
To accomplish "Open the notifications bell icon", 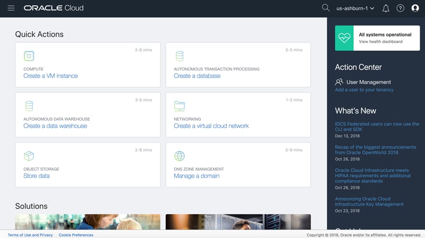I will tap(386, 8).
